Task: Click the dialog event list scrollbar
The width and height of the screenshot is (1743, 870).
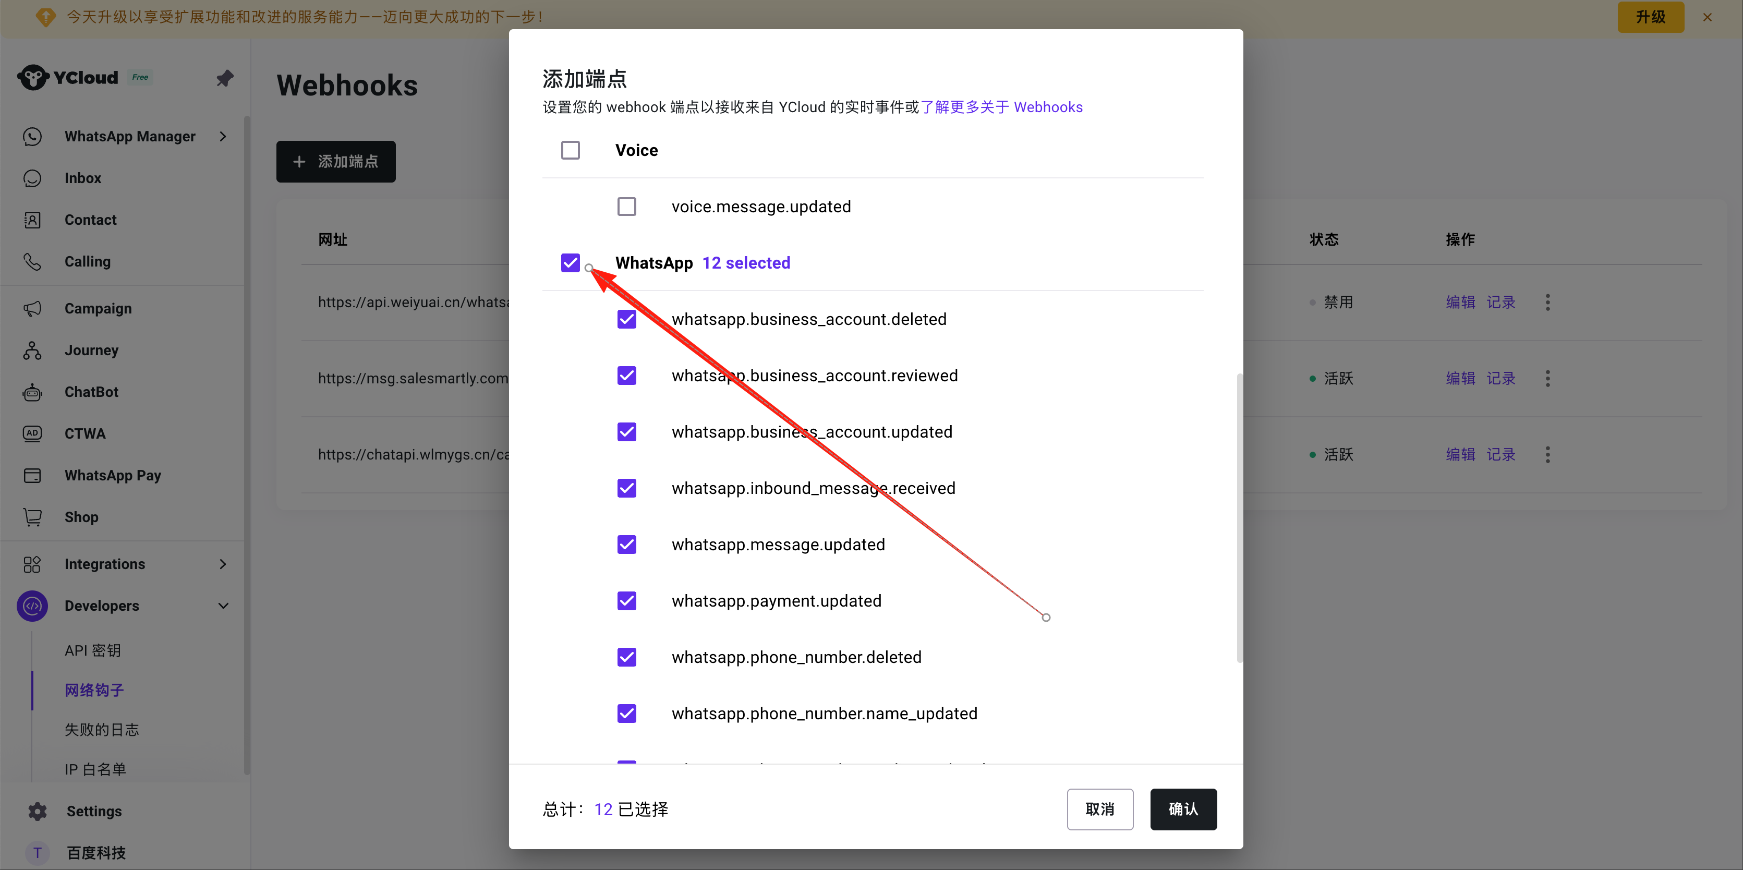Action: coord(1239,517)
